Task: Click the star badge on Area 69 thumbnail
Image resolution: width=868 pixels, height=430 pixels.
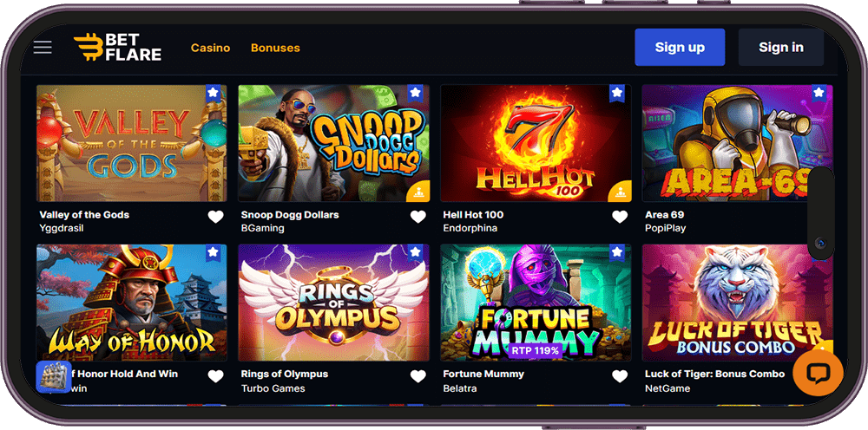Action: click(819, 93)
